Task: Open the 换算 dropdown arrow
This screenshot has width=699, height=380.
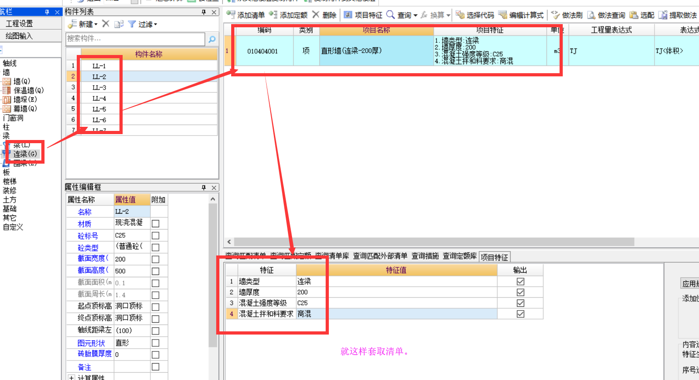Action: (x=448, y=15)
